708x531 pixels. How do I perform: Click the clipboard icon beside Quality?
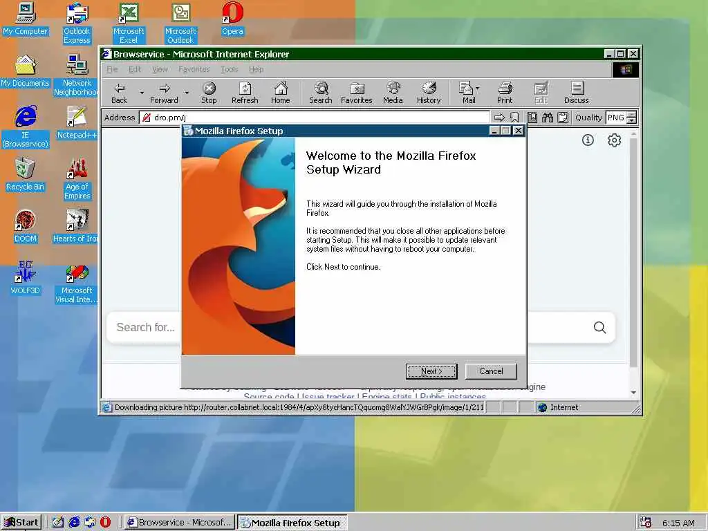click(563, 118)
